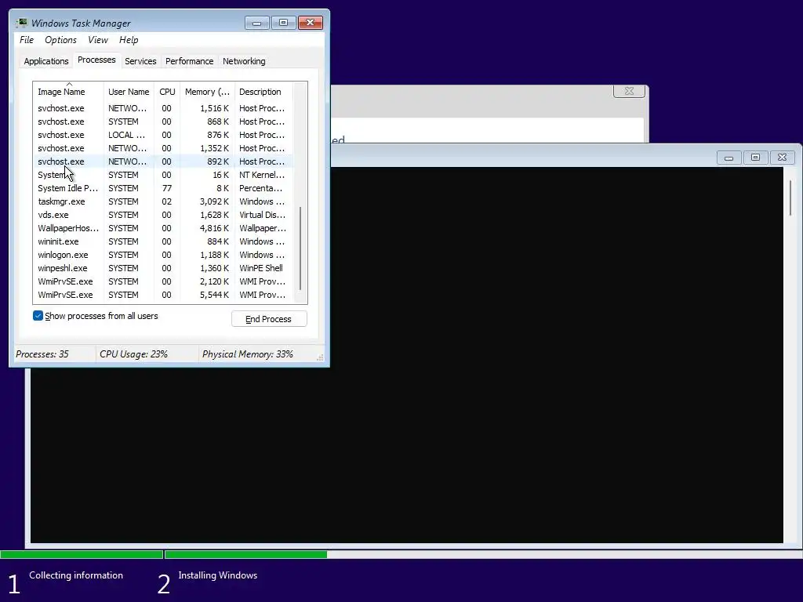This screenshot has height=602, width=803.
Task: Click the 4,816 K memory value
Action: [x=214, y=228]
